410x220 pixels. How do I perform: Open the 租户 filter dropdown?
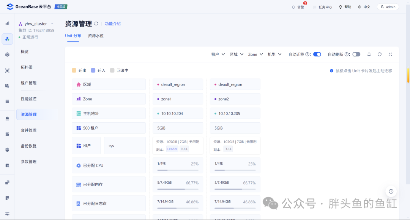coord(218,54)
